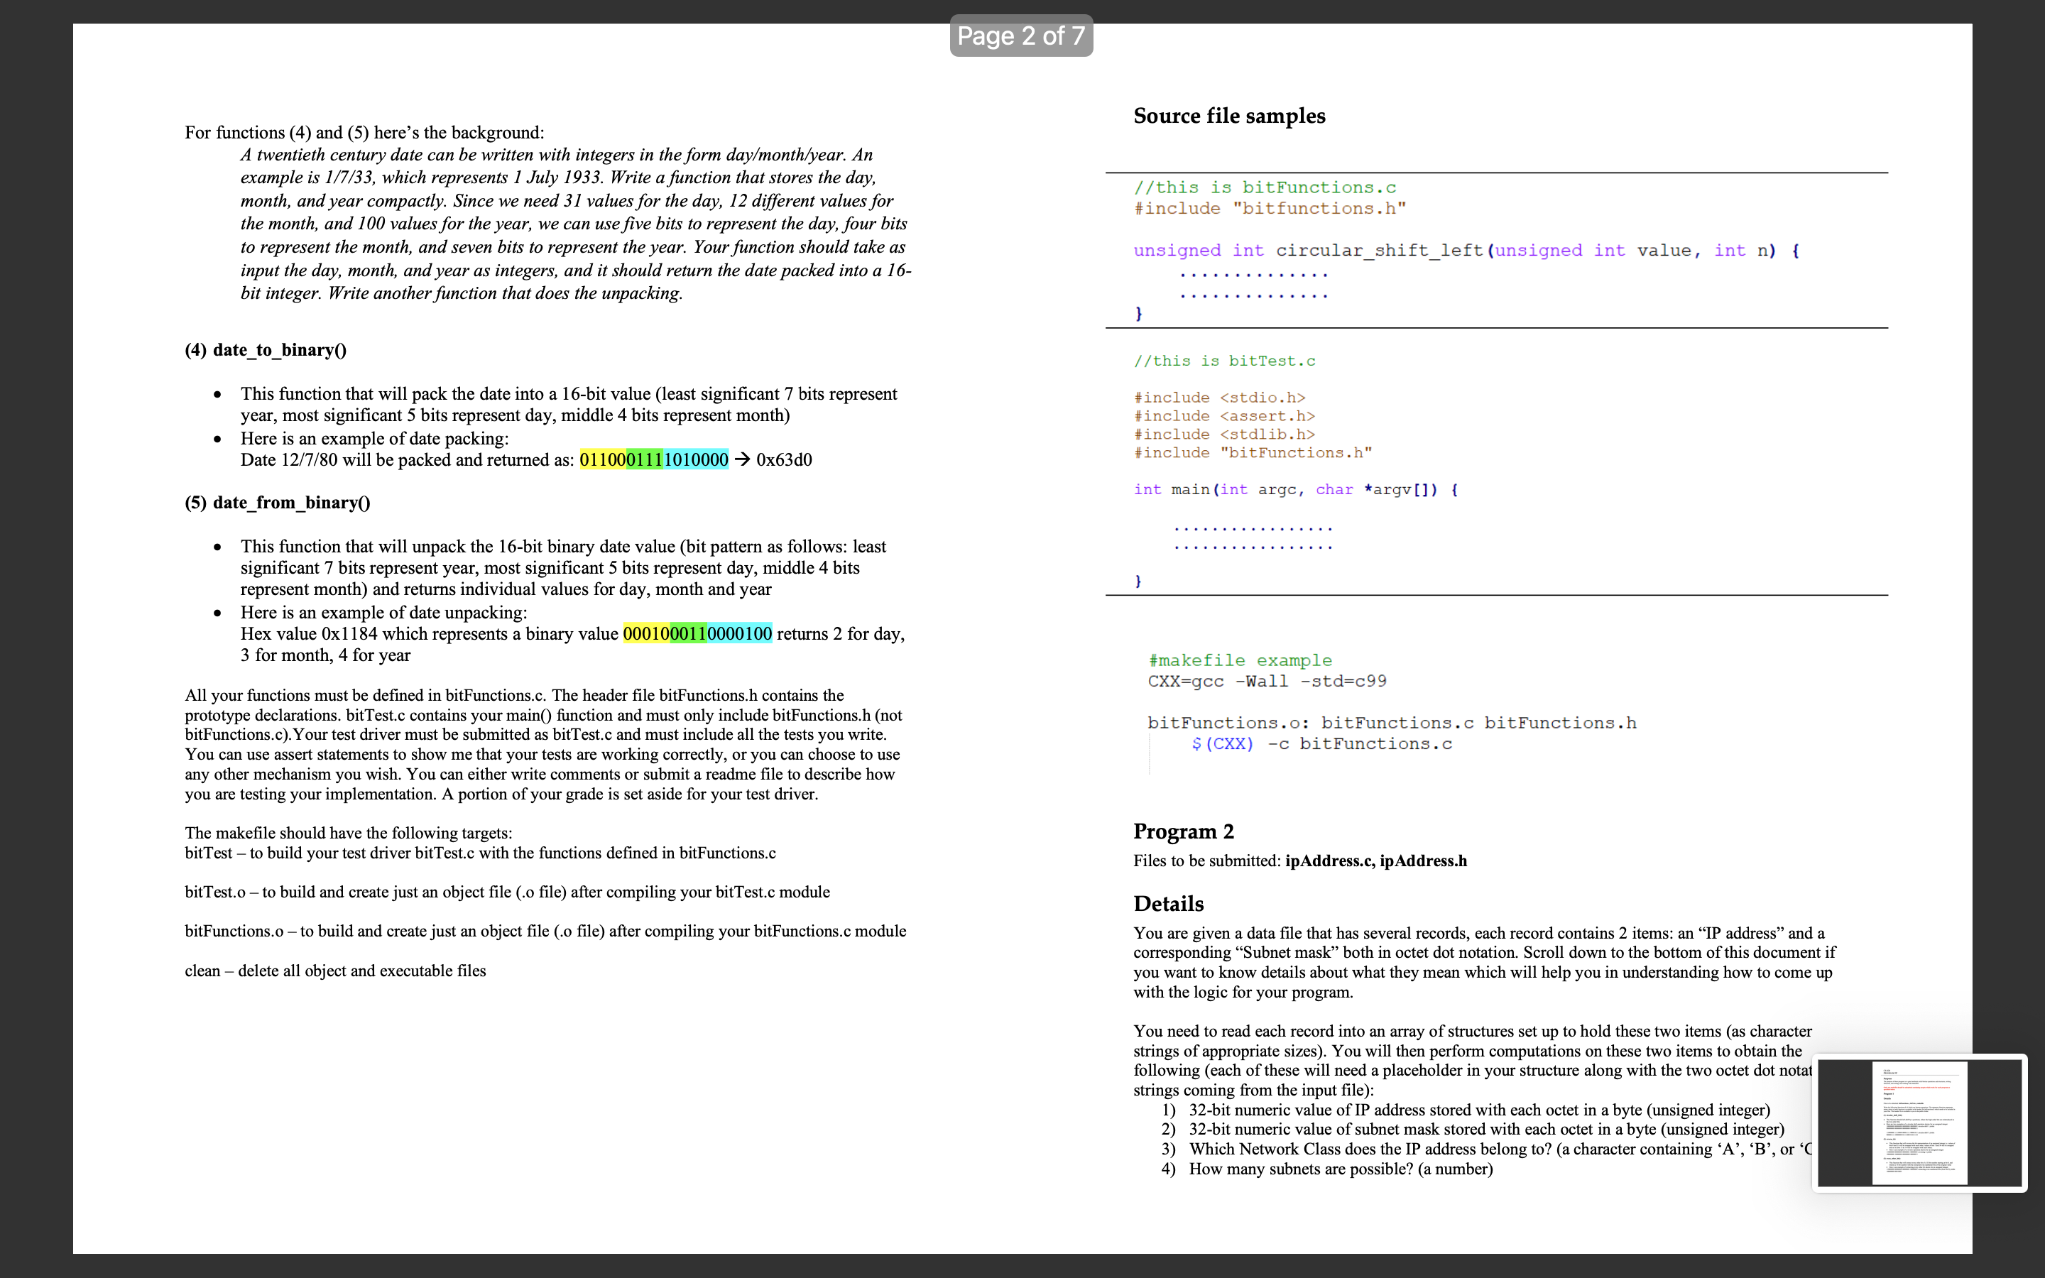Click the green-highlighted bits in 0x1184 example
This screenshot has width=2045, height=1278.
688,634
